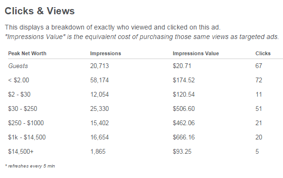Click the 58,174 impressions cell
Viewport: 283px width, 178px height.
[x=99, y=80]
